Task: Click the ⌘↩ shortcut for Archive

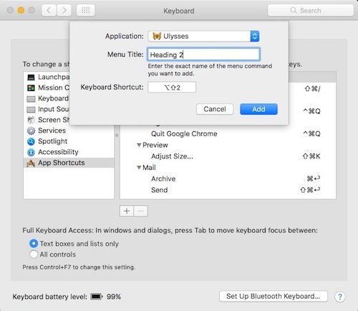Action: pos(314,178)
